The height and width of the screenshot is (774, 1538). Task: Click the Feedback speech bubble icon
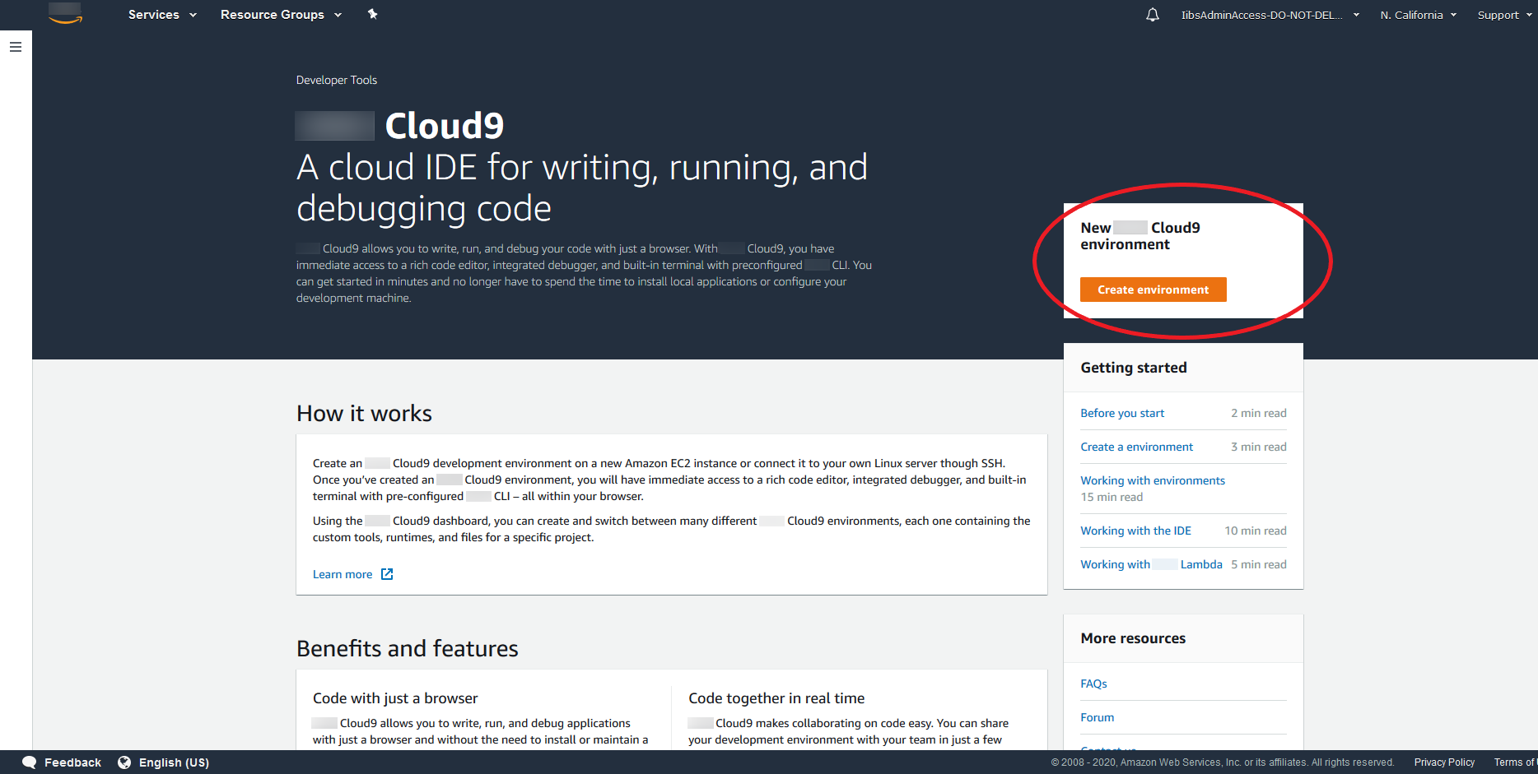[x=30, y=762]
